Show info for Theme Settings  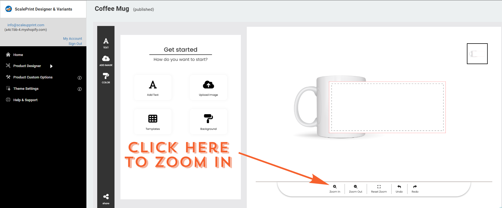(x=80, y=89)
